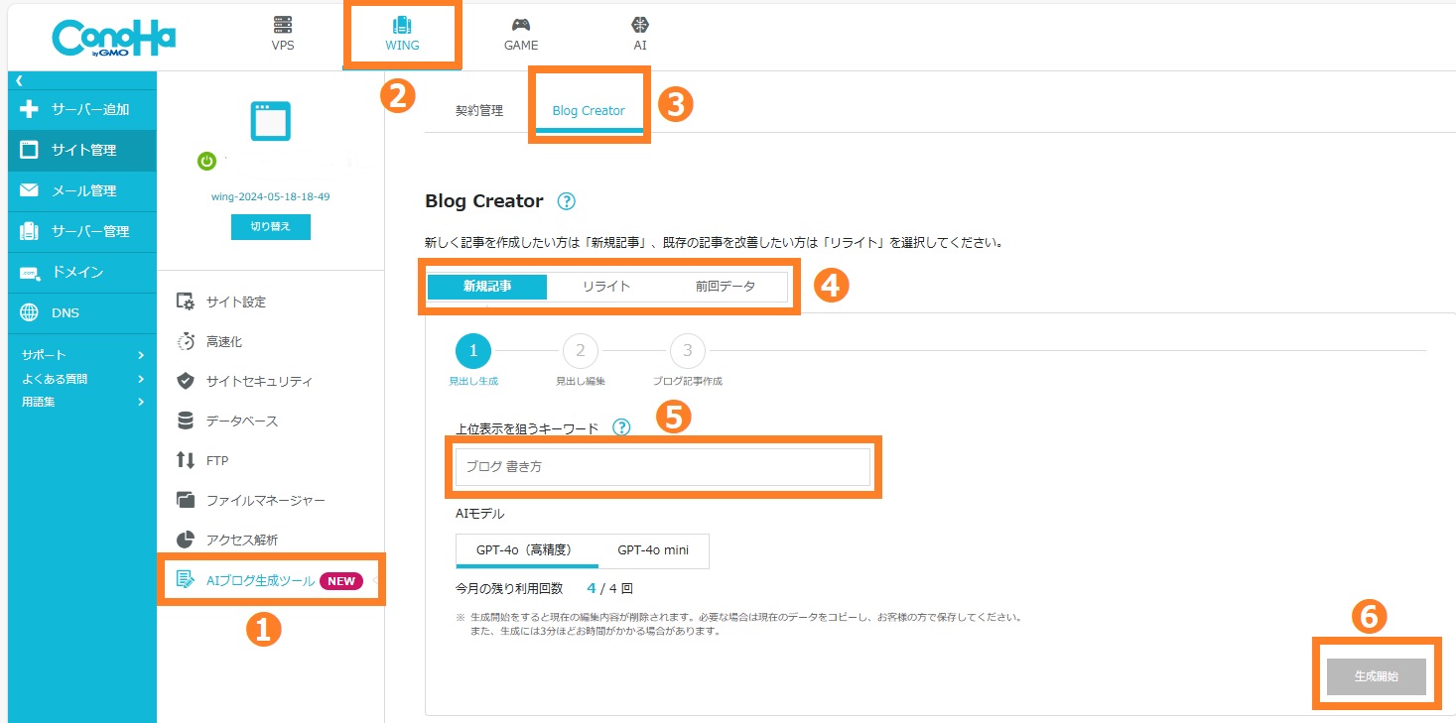
Task: Expand the 用語集 submenu
Action: point(82,402)
